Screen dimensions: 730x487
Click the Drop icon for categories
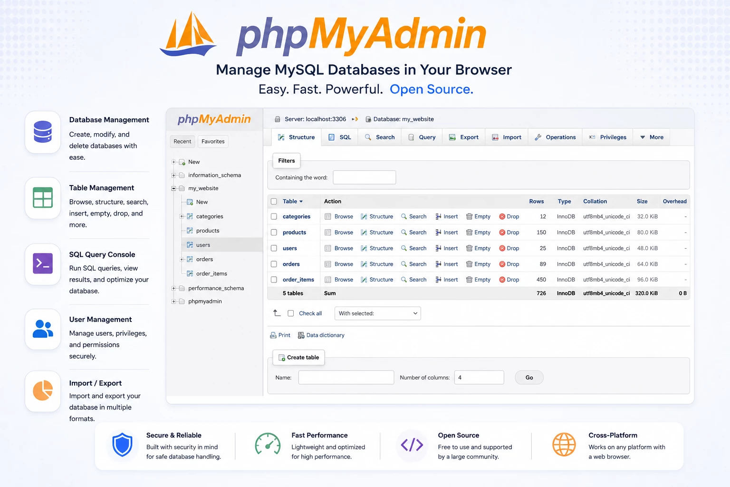coord(502,216)
